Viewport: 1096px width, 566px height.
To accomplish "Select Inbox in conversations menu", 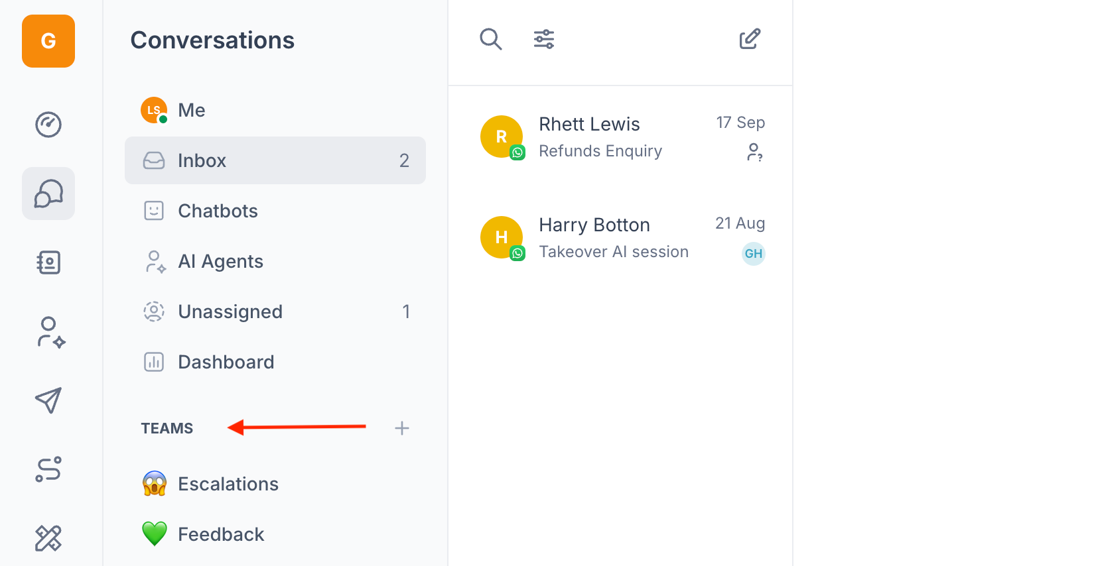I will (275, 160).
